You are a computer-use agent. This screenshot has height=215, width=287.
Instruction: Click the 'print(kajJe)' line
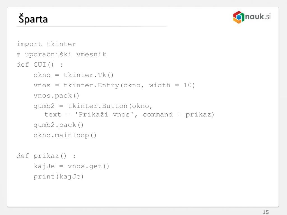pos(59,177)
